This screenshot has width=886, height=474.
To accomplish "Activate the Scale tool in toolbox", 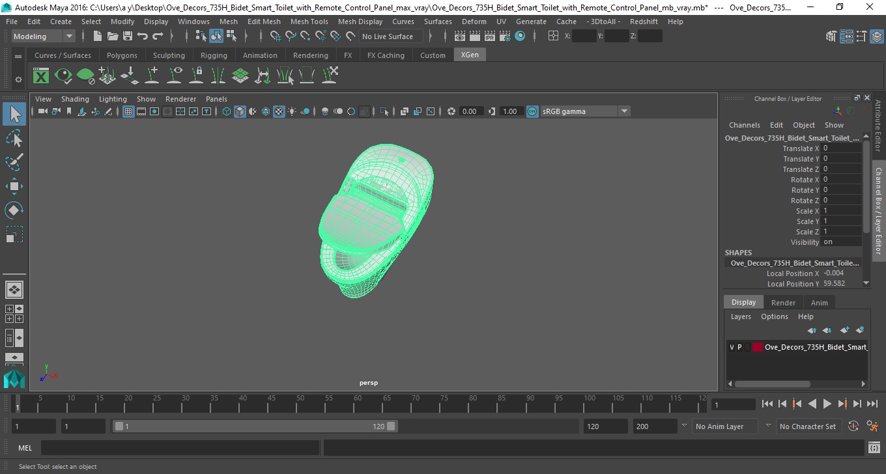I will tap(14, 234).
